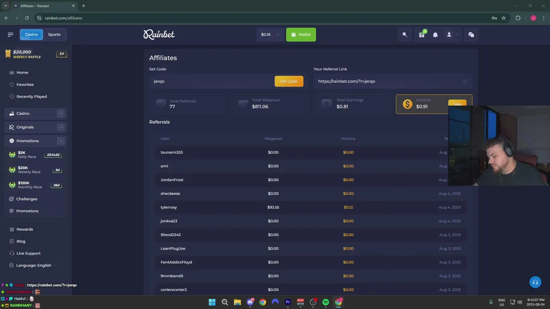
Task: Open the notifications bell
Action: [435, 35]
